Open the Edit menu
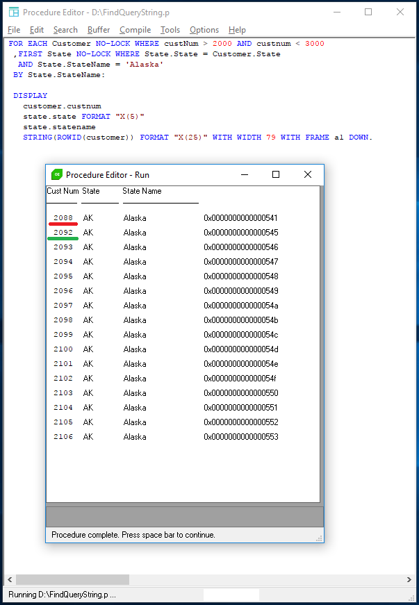419x605 pixels. [37, 30]
